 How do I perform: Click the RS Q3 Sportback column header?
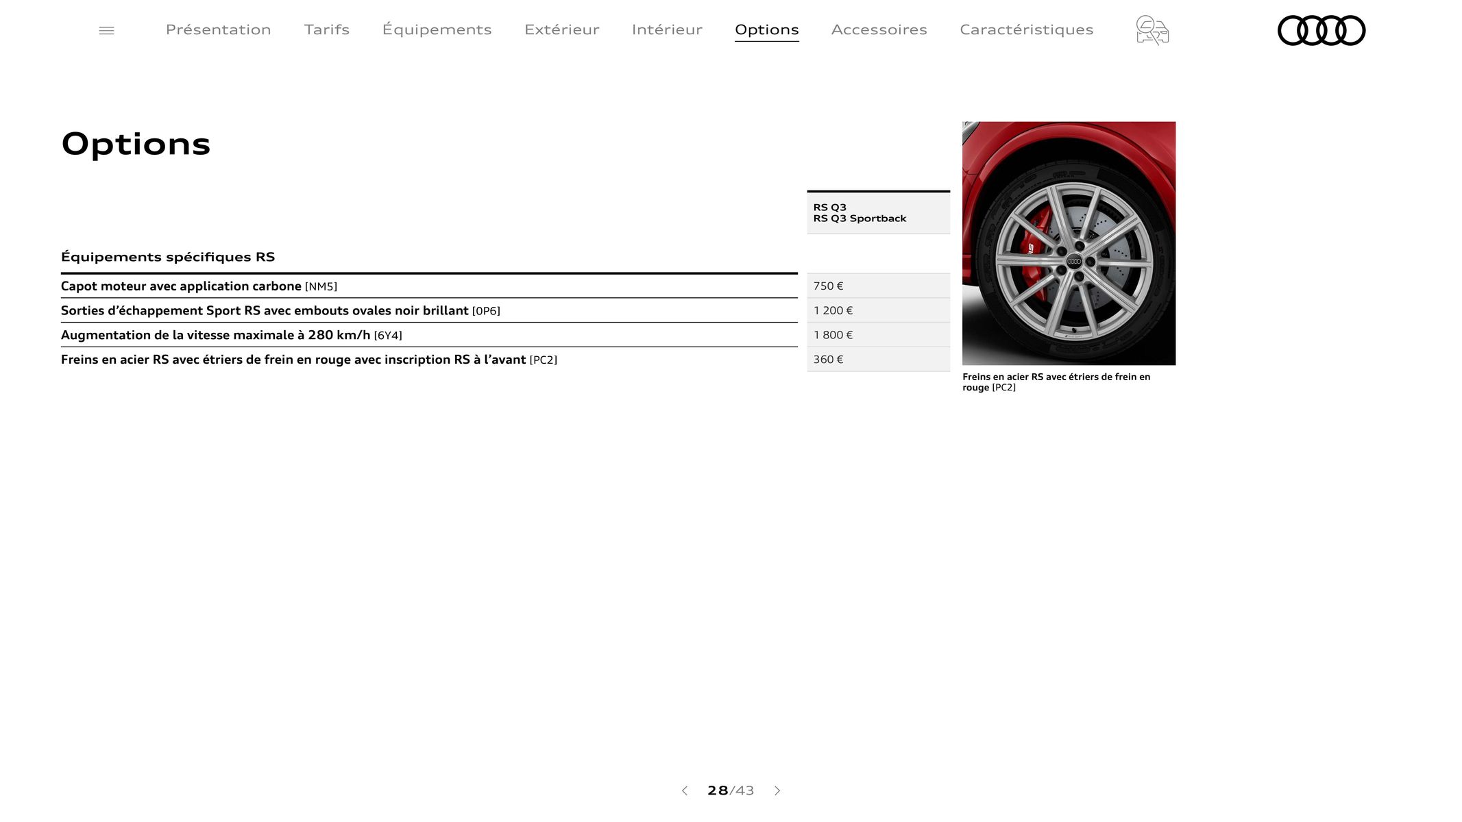[879, 213]
